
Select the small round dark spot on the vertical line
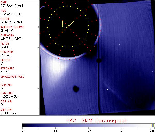(98, 61)
